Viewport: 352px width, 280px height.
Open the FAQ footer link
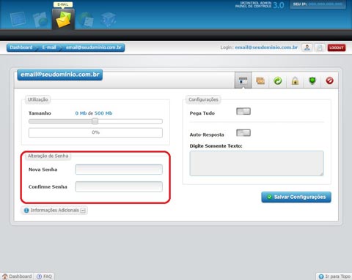point(44,276)
